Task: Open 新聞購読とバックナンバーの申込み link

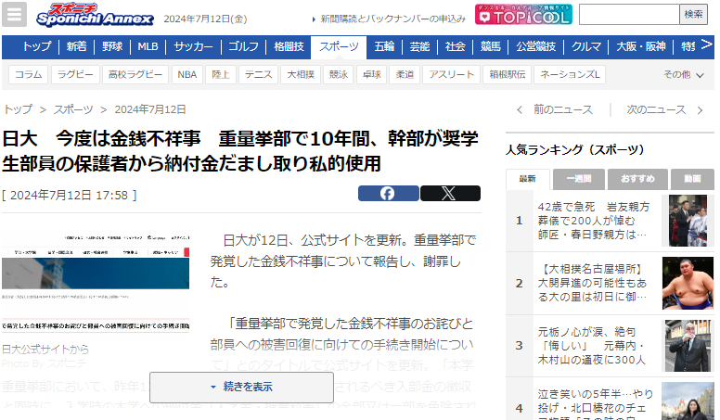Action: pyautogui.click(x=392, y=19)
